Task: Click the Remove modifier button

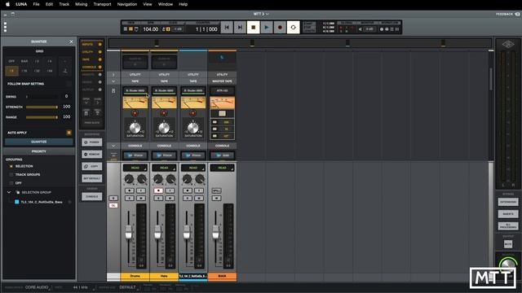Action: [x=92, y=155]
